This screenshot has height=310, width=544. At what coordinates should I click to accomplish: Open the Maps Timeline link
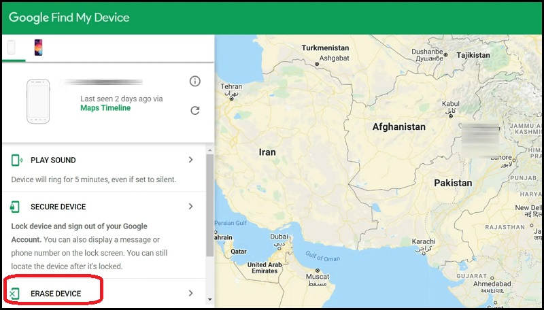[x=106, y=108]
